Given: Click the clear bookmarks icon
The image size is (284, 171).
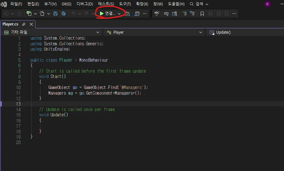Looking at the screenshot, I should tap(226, 14).
